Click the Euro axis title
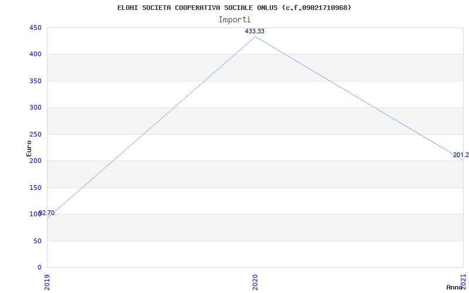This screenshot has height=293, width=469. click(x=29, y=148)
